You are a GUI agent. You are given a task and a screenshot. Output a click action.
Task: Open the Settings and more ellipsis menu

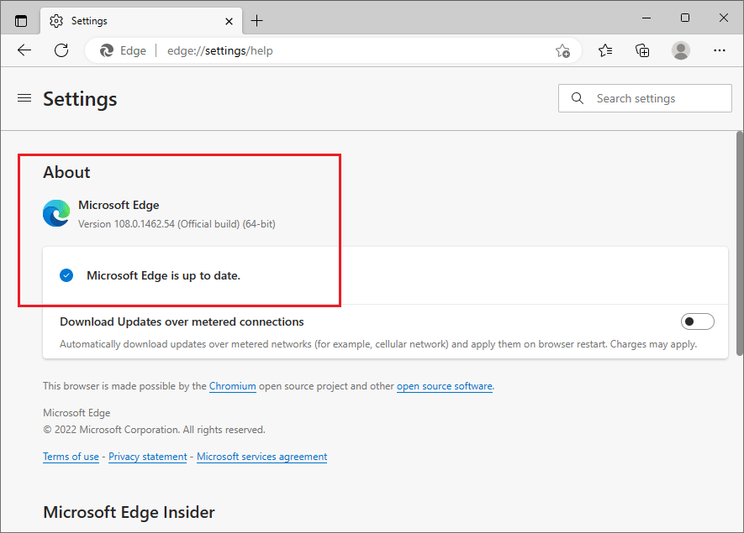[x=720, y=50]
